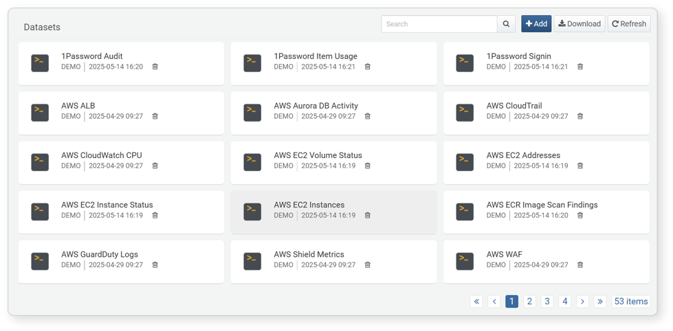Click the terminal icon for AWS EC2 Instance Status
Screen dimensions: 673x331
[x=39, y=212]
